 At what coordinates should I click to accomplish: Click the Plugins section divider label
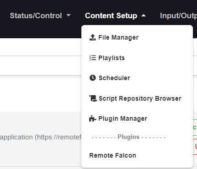click(x=128, y=137)
